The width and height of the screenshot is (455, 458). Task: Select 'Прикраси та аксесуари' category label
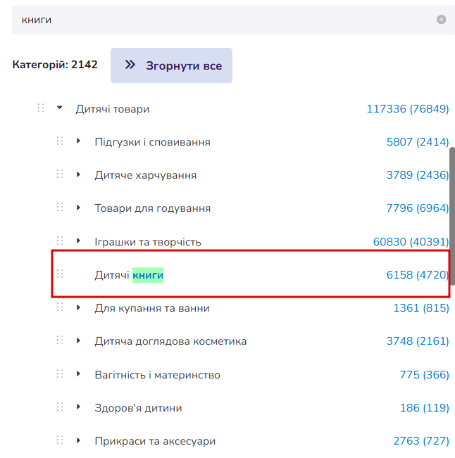pos(155,441)
